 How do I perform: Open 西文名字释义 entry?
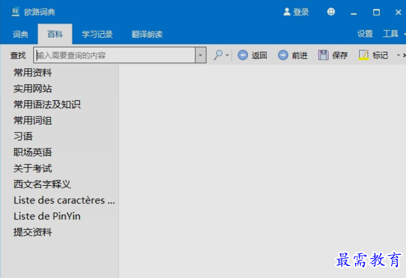(x=42, y=184)
